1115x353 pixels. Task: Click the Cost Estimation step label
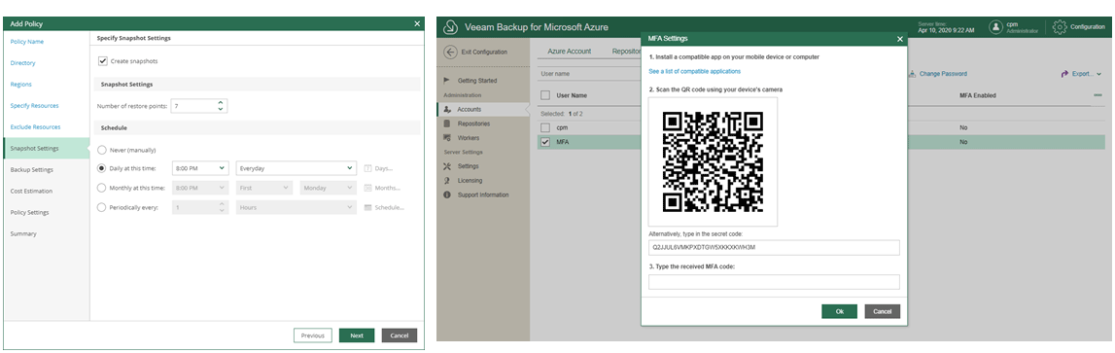30,191
